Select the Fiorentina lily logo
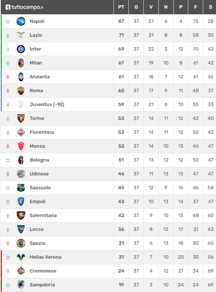Viewport: 216px width, 292px height. (21, 132)
